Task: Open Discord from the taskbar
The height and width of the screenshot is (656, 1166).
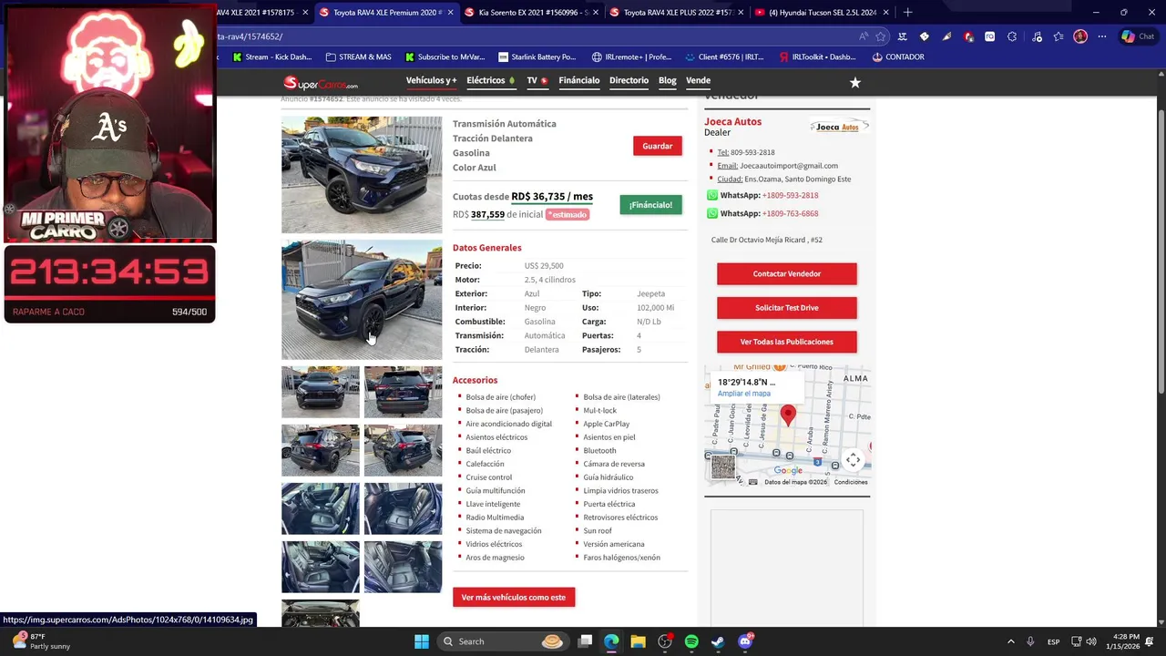Action: 745,641
